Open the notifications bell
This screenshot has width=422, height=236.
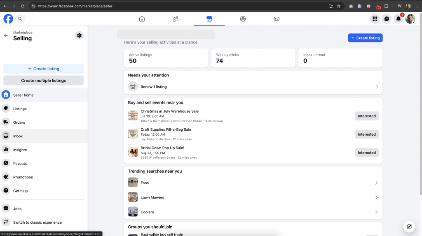coord(399,19)
